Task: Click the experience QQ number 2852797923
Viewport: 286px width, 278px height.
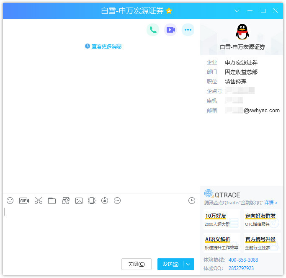Action: 241,268
